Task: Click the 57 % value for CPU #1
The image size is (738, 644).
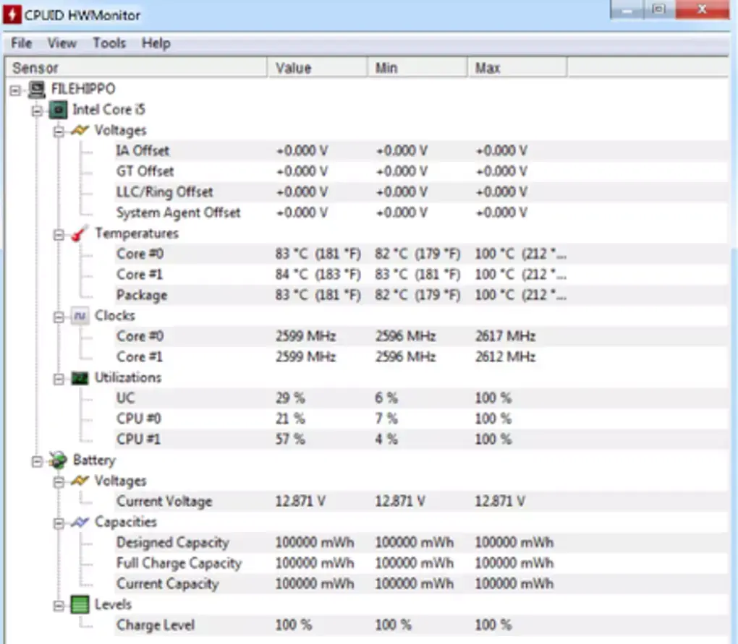Action: coord(290,439)
